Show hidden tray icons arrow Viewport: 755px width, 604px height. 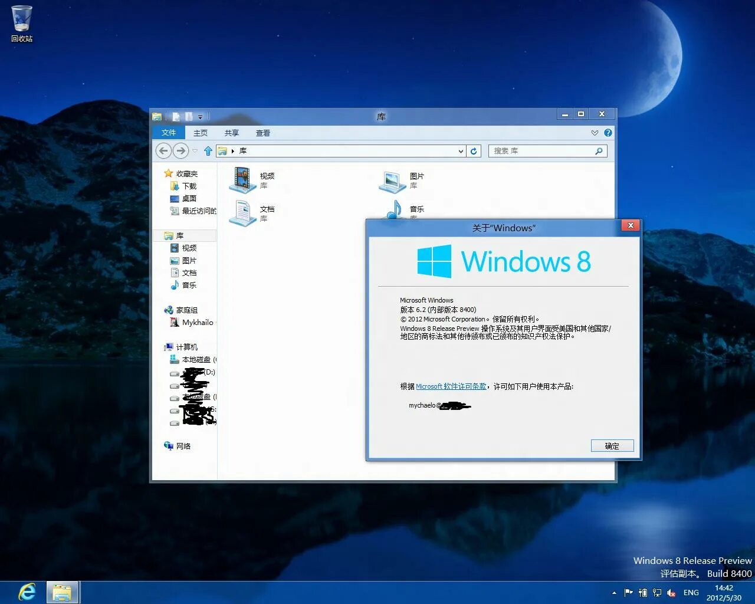614,593
